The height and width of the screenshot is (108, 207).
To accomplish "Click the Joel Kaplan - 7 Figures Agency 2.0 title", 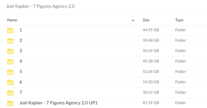I will pyautogui.click(x=40, y=6).
